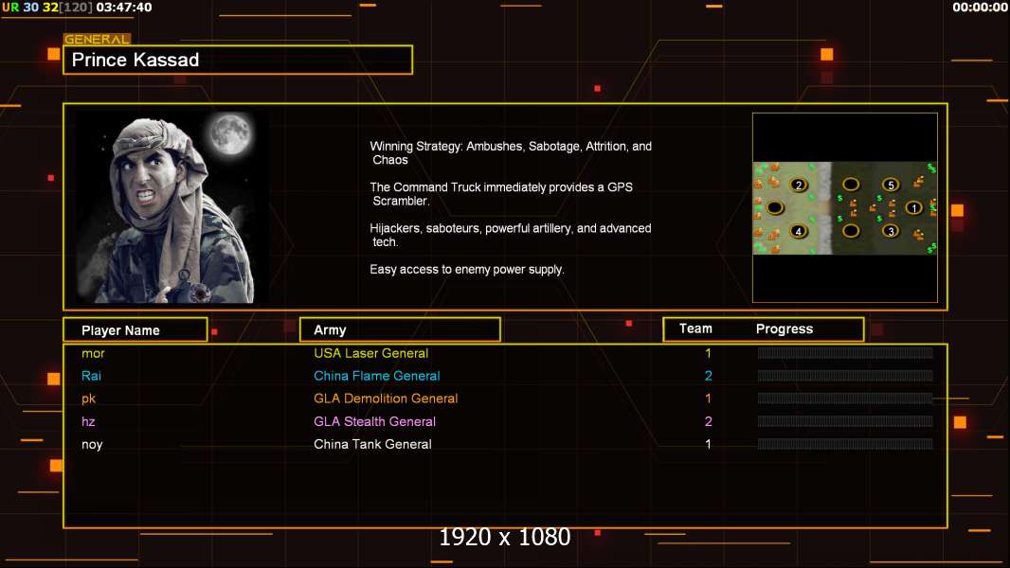Viewport: 1010px width, 568px height.
Task: Click the China Tank General army entry
Action: [373, 444]
